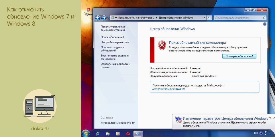
Task: Open 'Дополнительные сведения' link
Action: pos(169,89)
